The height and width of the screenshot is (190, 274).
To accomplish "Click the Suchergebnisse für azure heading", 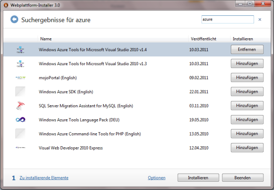I will point(56,20).
